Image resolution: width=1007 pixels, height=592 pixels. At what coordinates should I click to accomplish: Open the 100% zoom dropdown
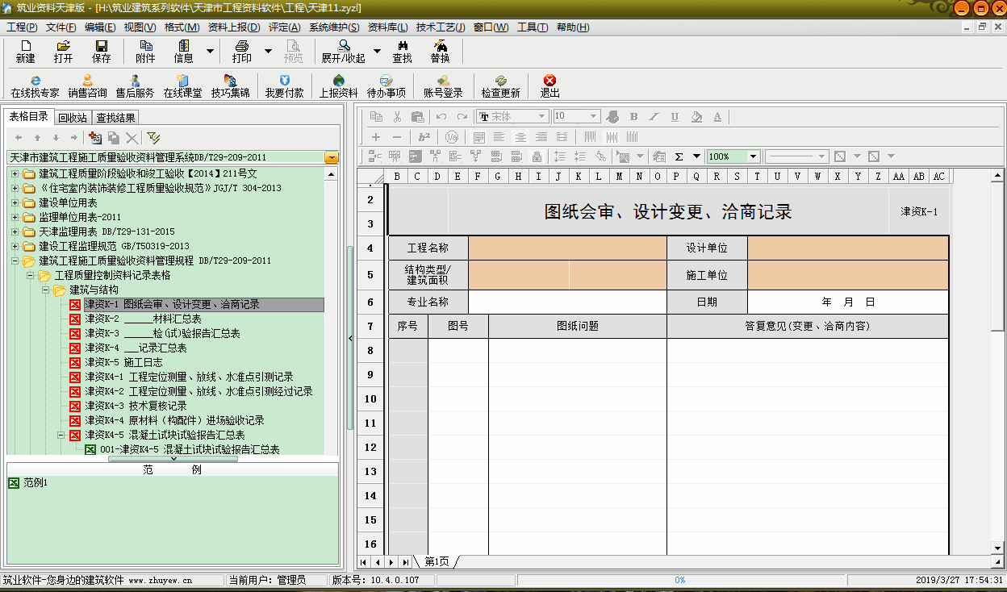click(x=753, y=156)
